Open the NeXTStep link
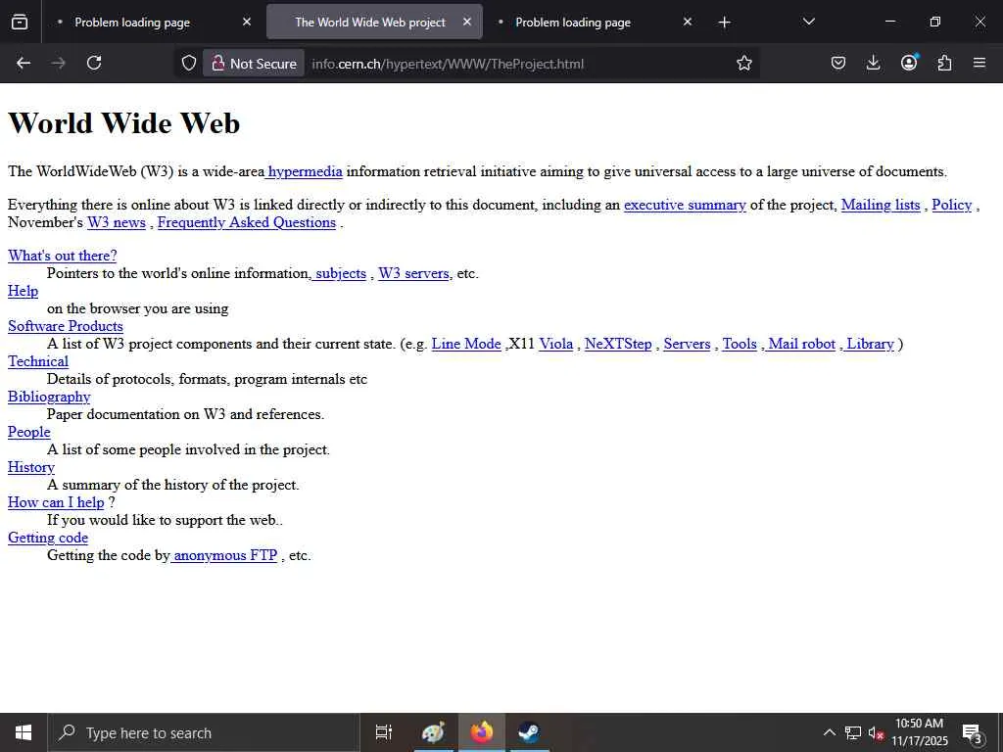 tap(618, 344)
